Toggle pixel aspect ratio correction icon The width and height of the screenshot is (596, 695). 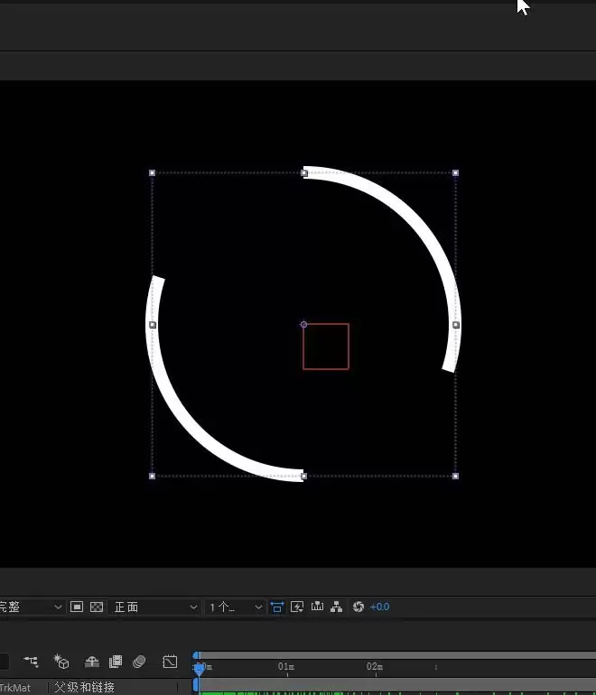[x=276, y=607]
